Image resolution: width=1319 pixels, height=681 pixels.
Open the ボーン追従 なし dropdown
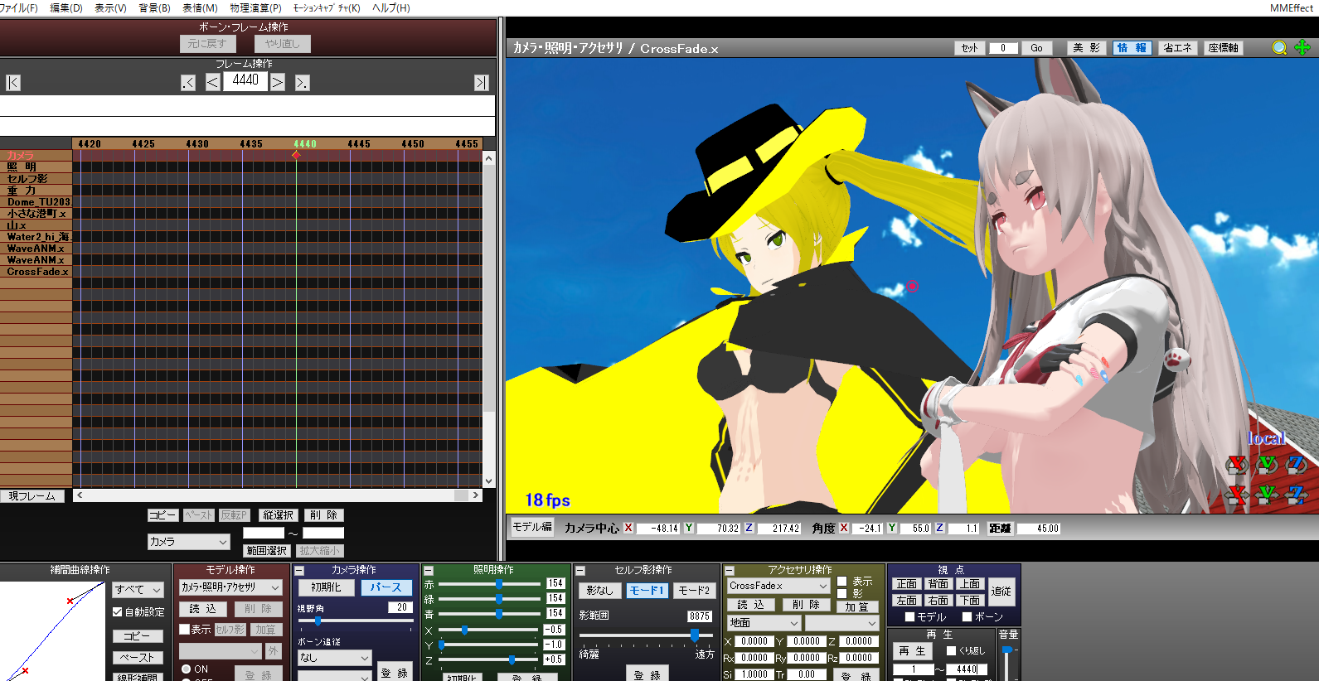coord(334,658)
